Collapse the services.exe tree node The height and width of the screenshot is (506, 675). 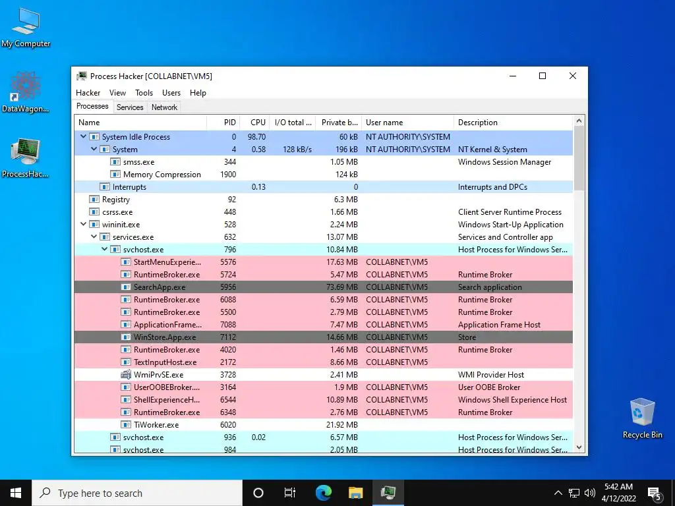[x=94, y=237]
